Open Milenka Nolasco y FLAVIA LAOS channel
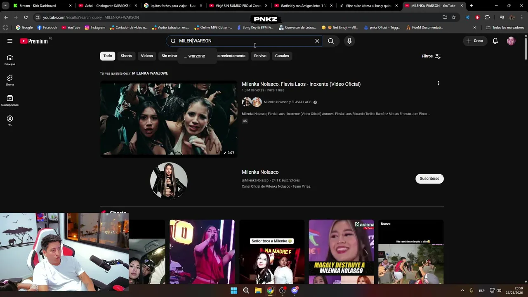The image size is (528, 297). tap(288, 102)
